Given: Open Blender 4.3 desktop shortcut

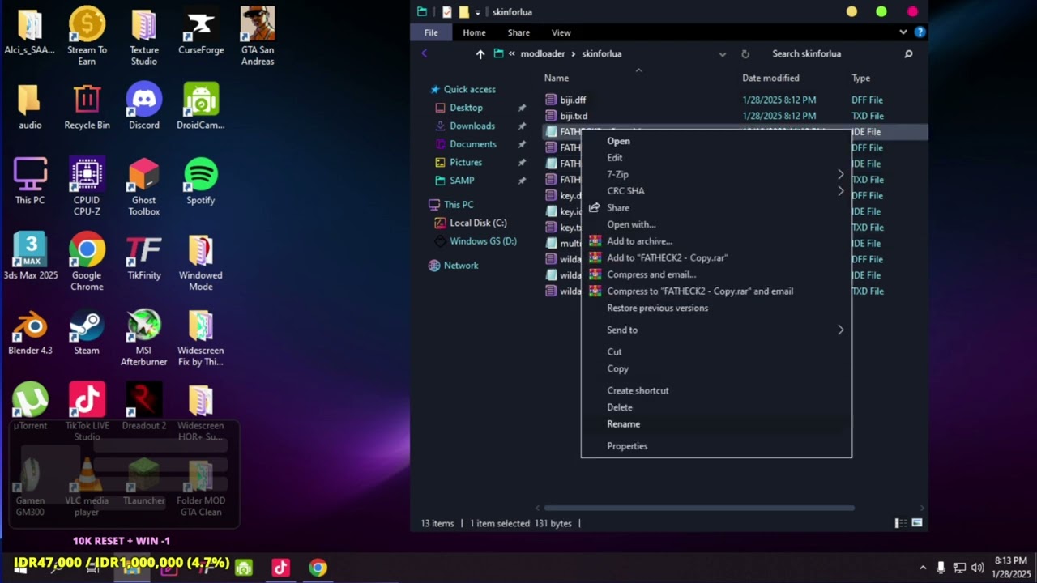Looking at the screenshot, I should [x=30, y=332].
